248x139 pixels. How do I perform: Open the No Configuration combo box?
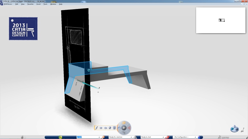[184, 137]
